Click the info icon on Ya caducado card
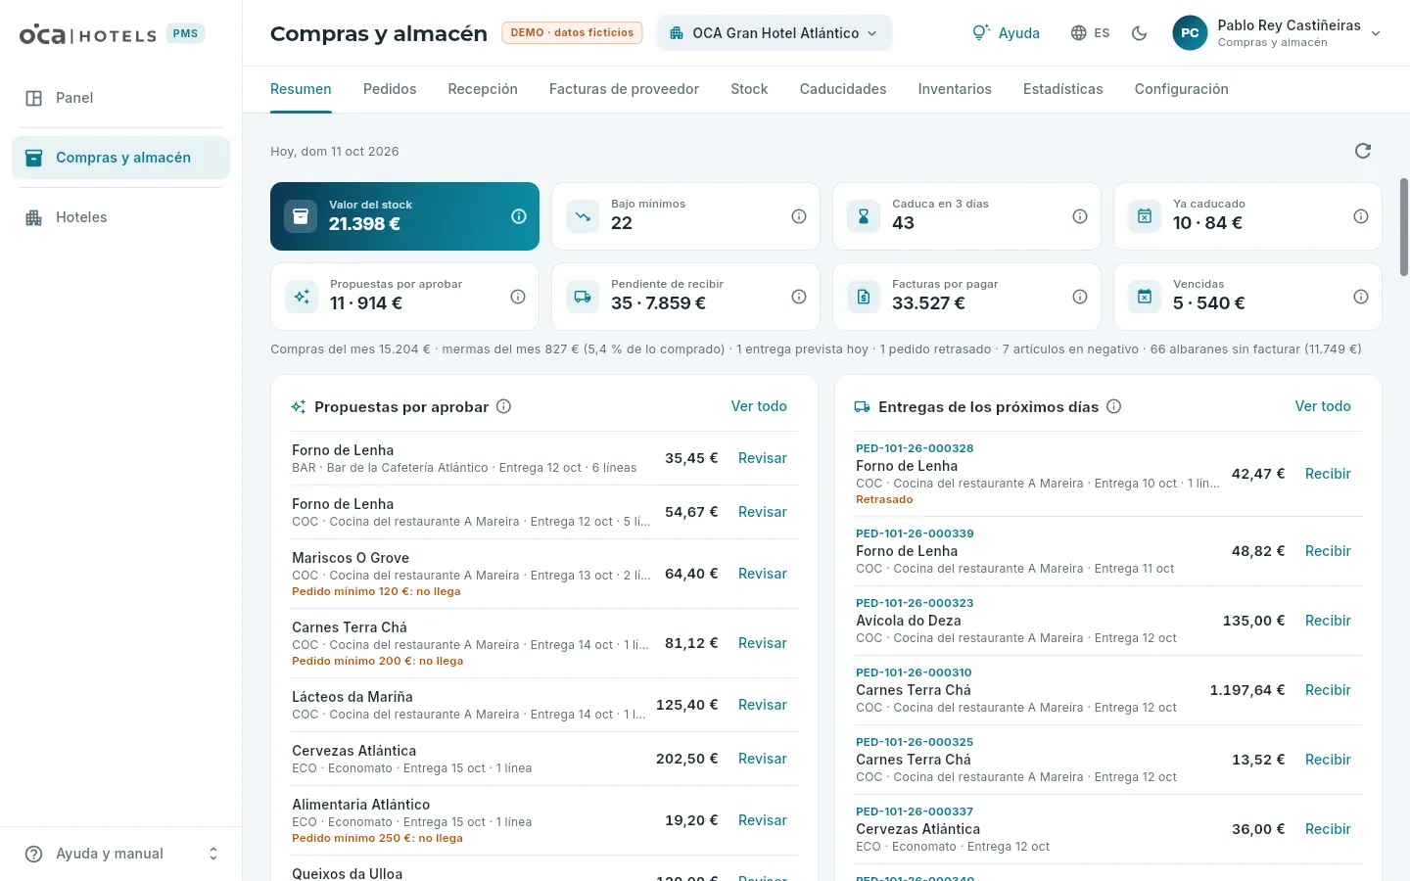The width and height of the screenshot is (1410, 881). [x=1361, y=216]
